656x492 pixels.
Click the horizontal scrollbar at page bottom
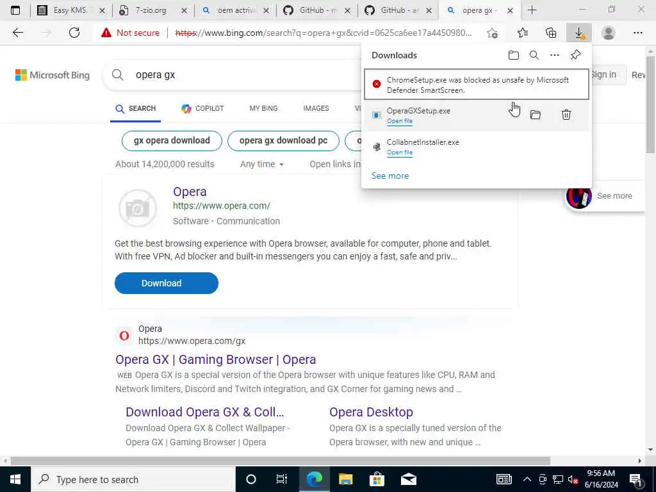point(281,461)
